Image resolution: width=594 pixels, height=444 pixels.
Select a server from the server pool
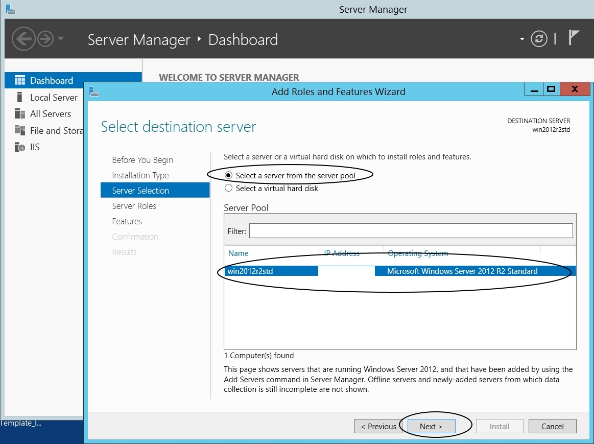(x=229, y=175)
